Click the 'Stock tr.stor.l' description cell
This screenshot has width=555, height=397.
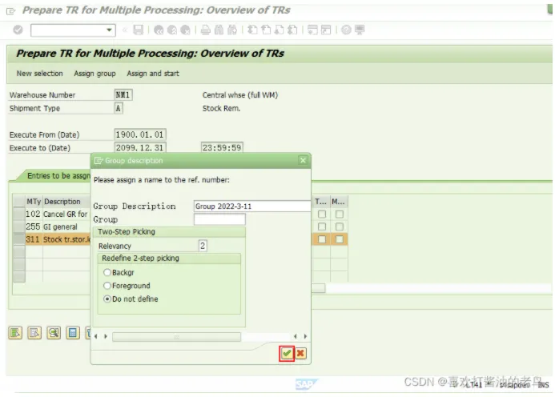coord(66,239)
